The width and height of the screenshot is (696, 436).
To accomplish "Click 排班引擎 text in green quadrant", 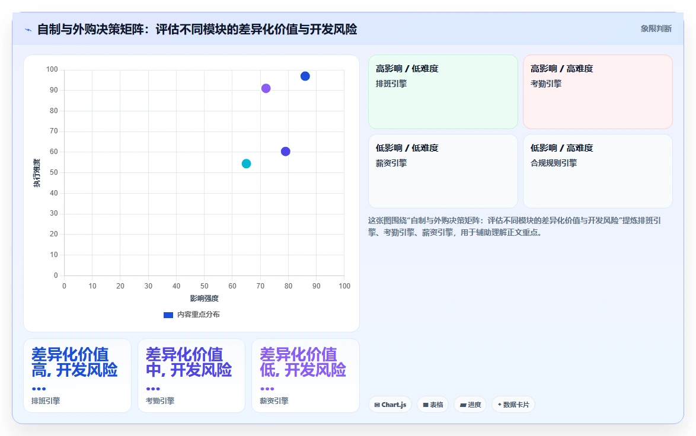I will pos(391,84).
